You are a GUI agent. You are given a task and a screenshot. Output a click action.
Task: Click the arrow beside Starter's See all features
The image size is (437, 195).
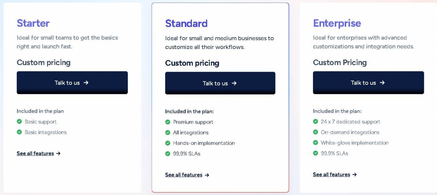coord(58,153)
